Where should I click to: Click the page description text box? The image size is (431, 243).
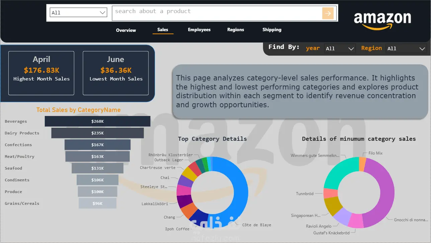click(x=300, y=92)
